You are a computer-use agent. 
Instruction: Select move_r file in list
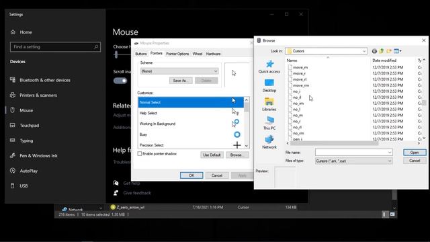(x=299, y=73)
